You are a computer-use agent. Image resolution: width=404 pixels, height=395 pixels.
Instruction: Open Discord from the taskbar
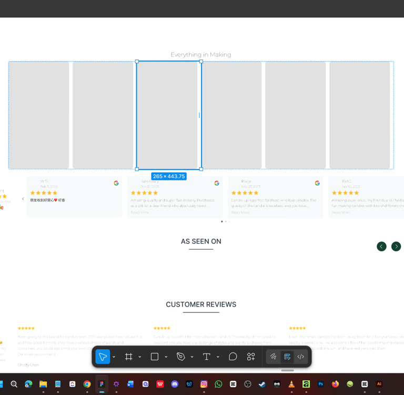175,384
